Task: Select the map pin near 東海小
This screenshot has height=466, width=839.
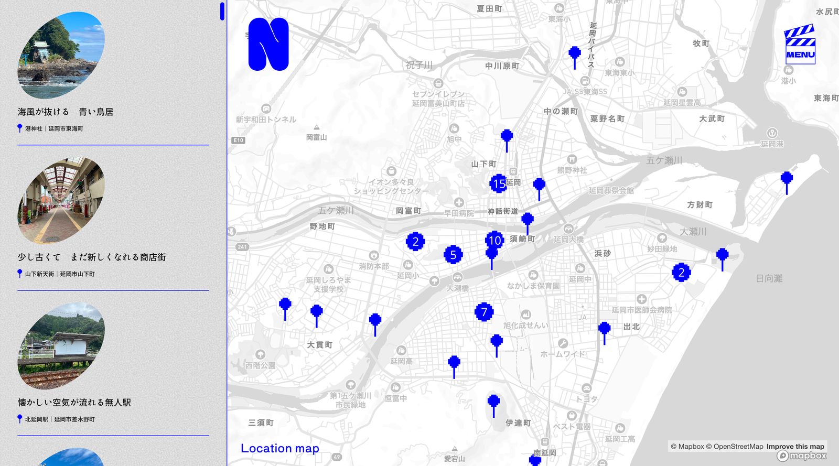Action: pyautogui.click(x=575, y=57)
